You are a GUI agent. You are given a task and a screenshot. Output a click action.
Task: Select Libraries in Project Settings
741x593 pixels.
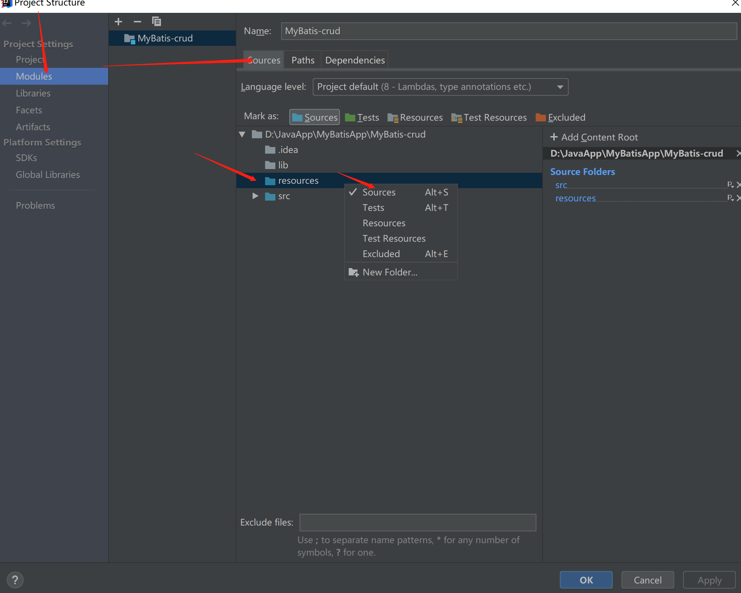(33, 93)
